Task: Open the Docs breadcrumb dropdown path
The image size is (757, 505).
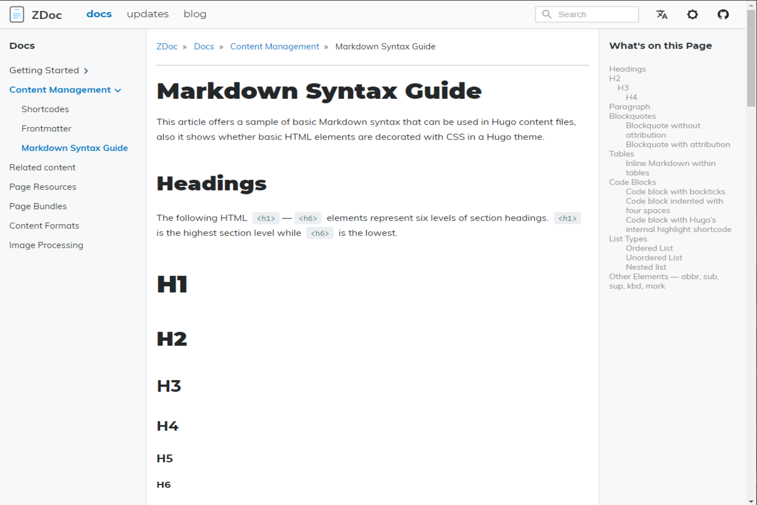Action: [204, 46]
